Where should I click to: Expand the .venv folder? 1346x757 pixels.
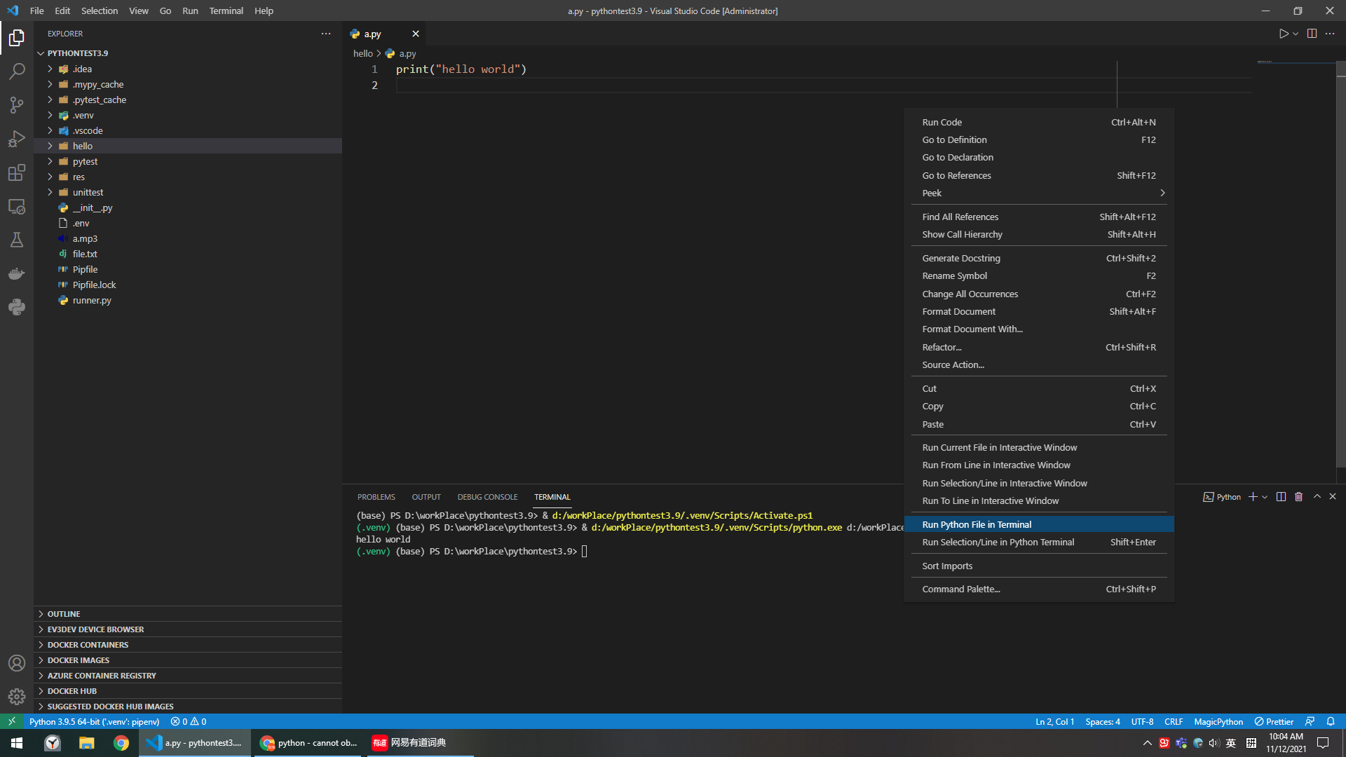[50, 115]
